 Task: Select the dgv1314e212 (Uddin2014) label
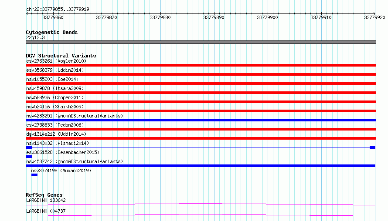(x=56, y=134)
